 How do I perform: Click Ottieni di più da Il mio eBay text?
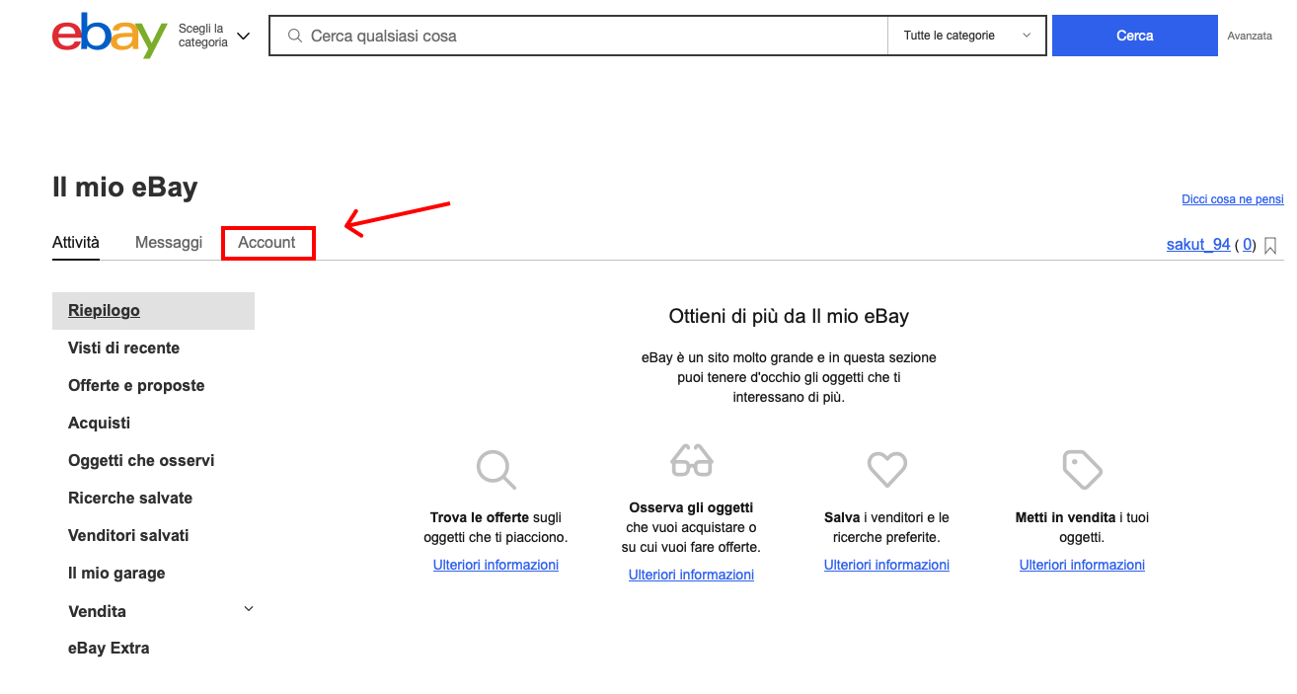pyautogui.click(x=789, y=317)
